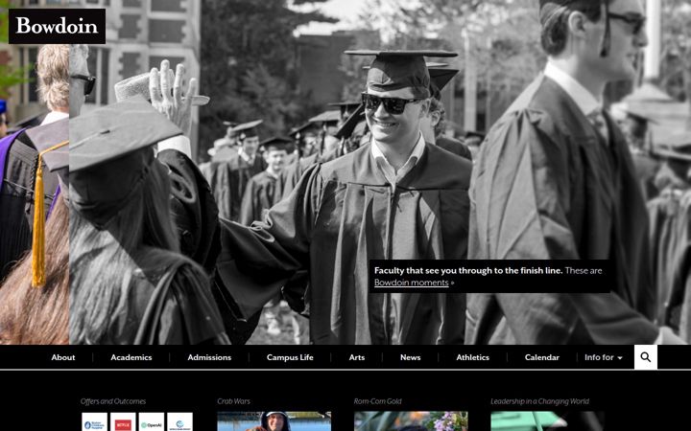
Task: Select Campus Life in navigation
Action: pyautogui.click(x=290, y=357)
